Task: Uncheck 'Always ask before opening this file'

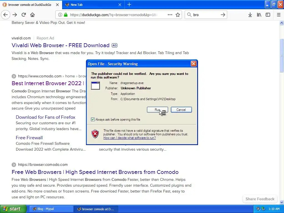Action: click(93, 119)
